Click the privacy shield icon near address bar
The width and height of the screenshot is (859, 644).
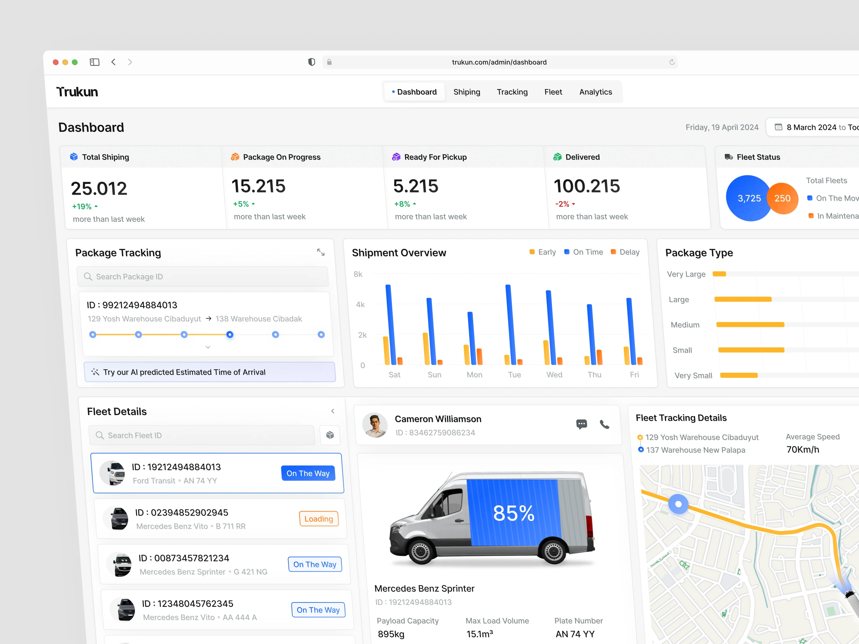(x=311, y=62)
